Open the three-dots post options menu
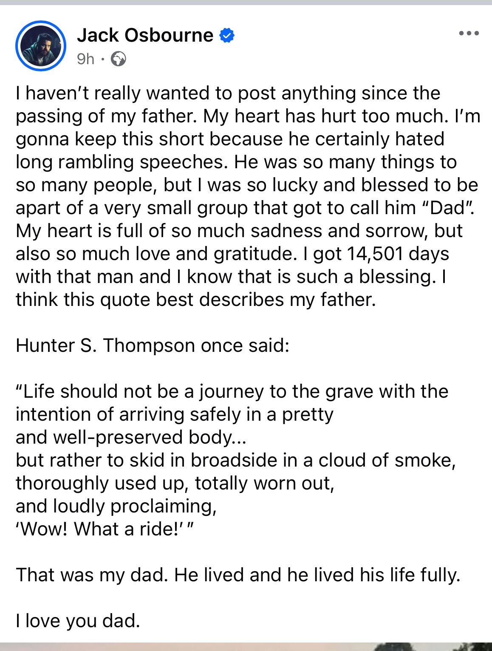This screenshot has height=651, width=492. coord(469,34)
